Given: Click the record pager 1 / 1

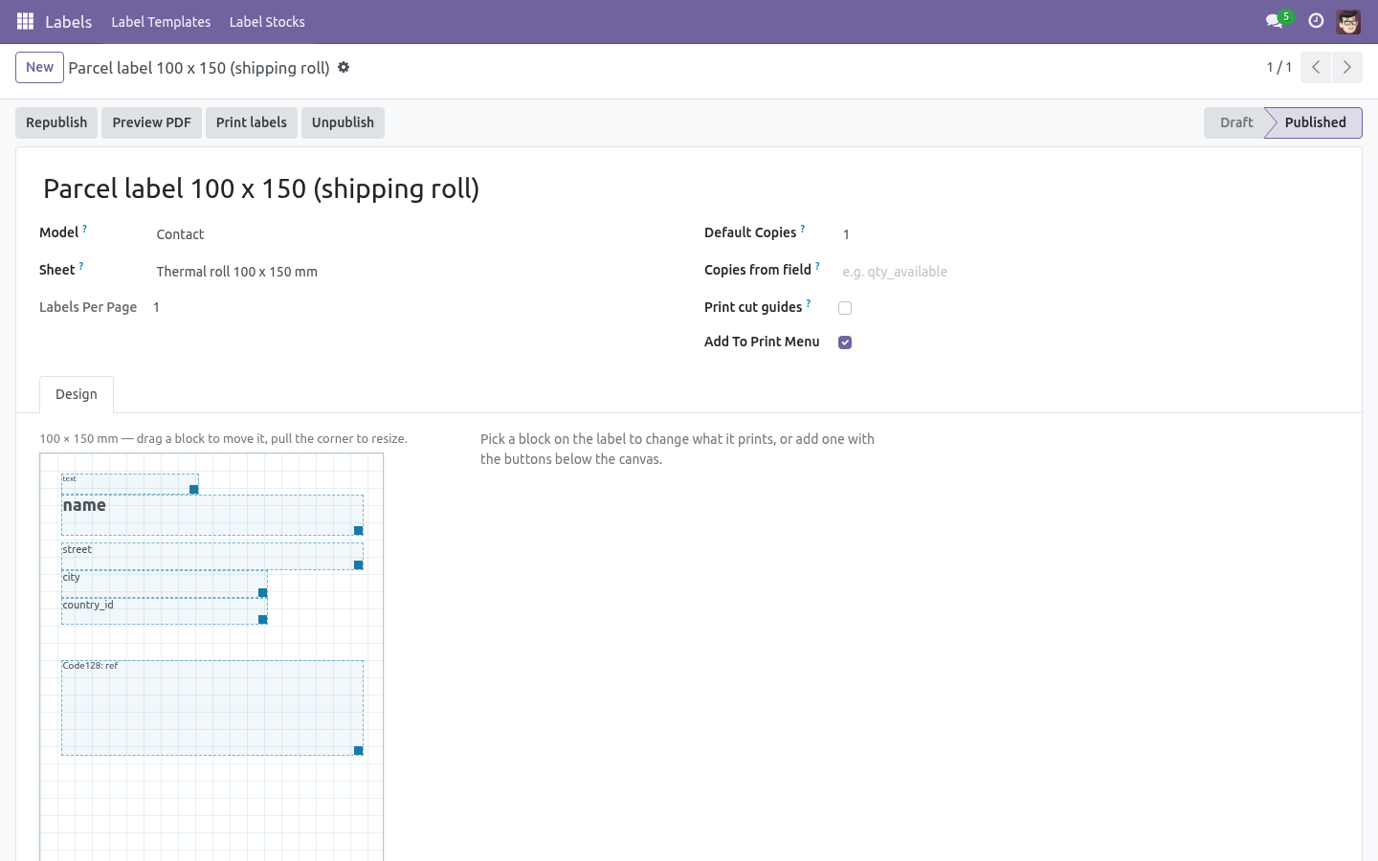Looking at the screenshot, I should pyautogui.click(x=1279, y=68).
